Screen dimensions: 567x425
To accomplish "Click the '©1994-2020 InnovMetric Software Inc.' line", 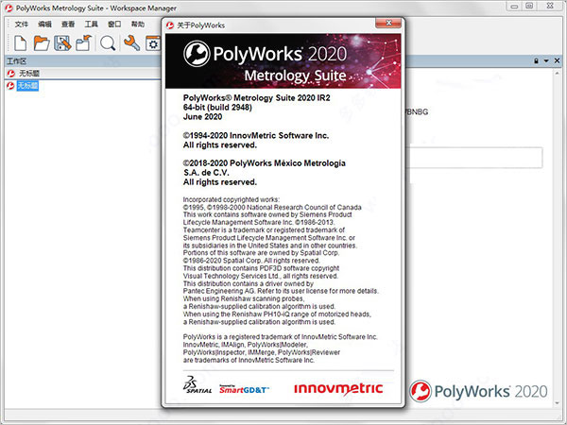I will (256, 135).
